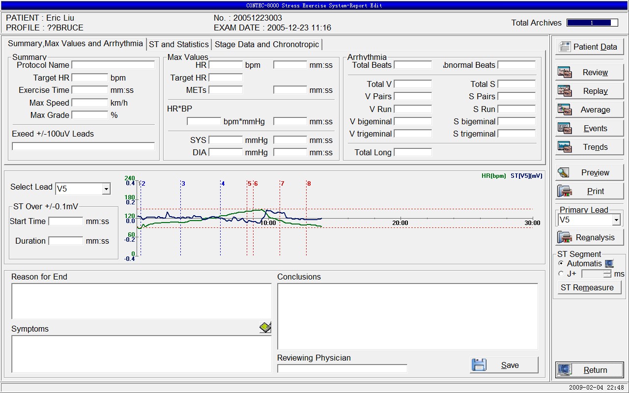The image size is (629, 393).
Task: Click the Reviewing Physician text field
Action: coord(342,368)
